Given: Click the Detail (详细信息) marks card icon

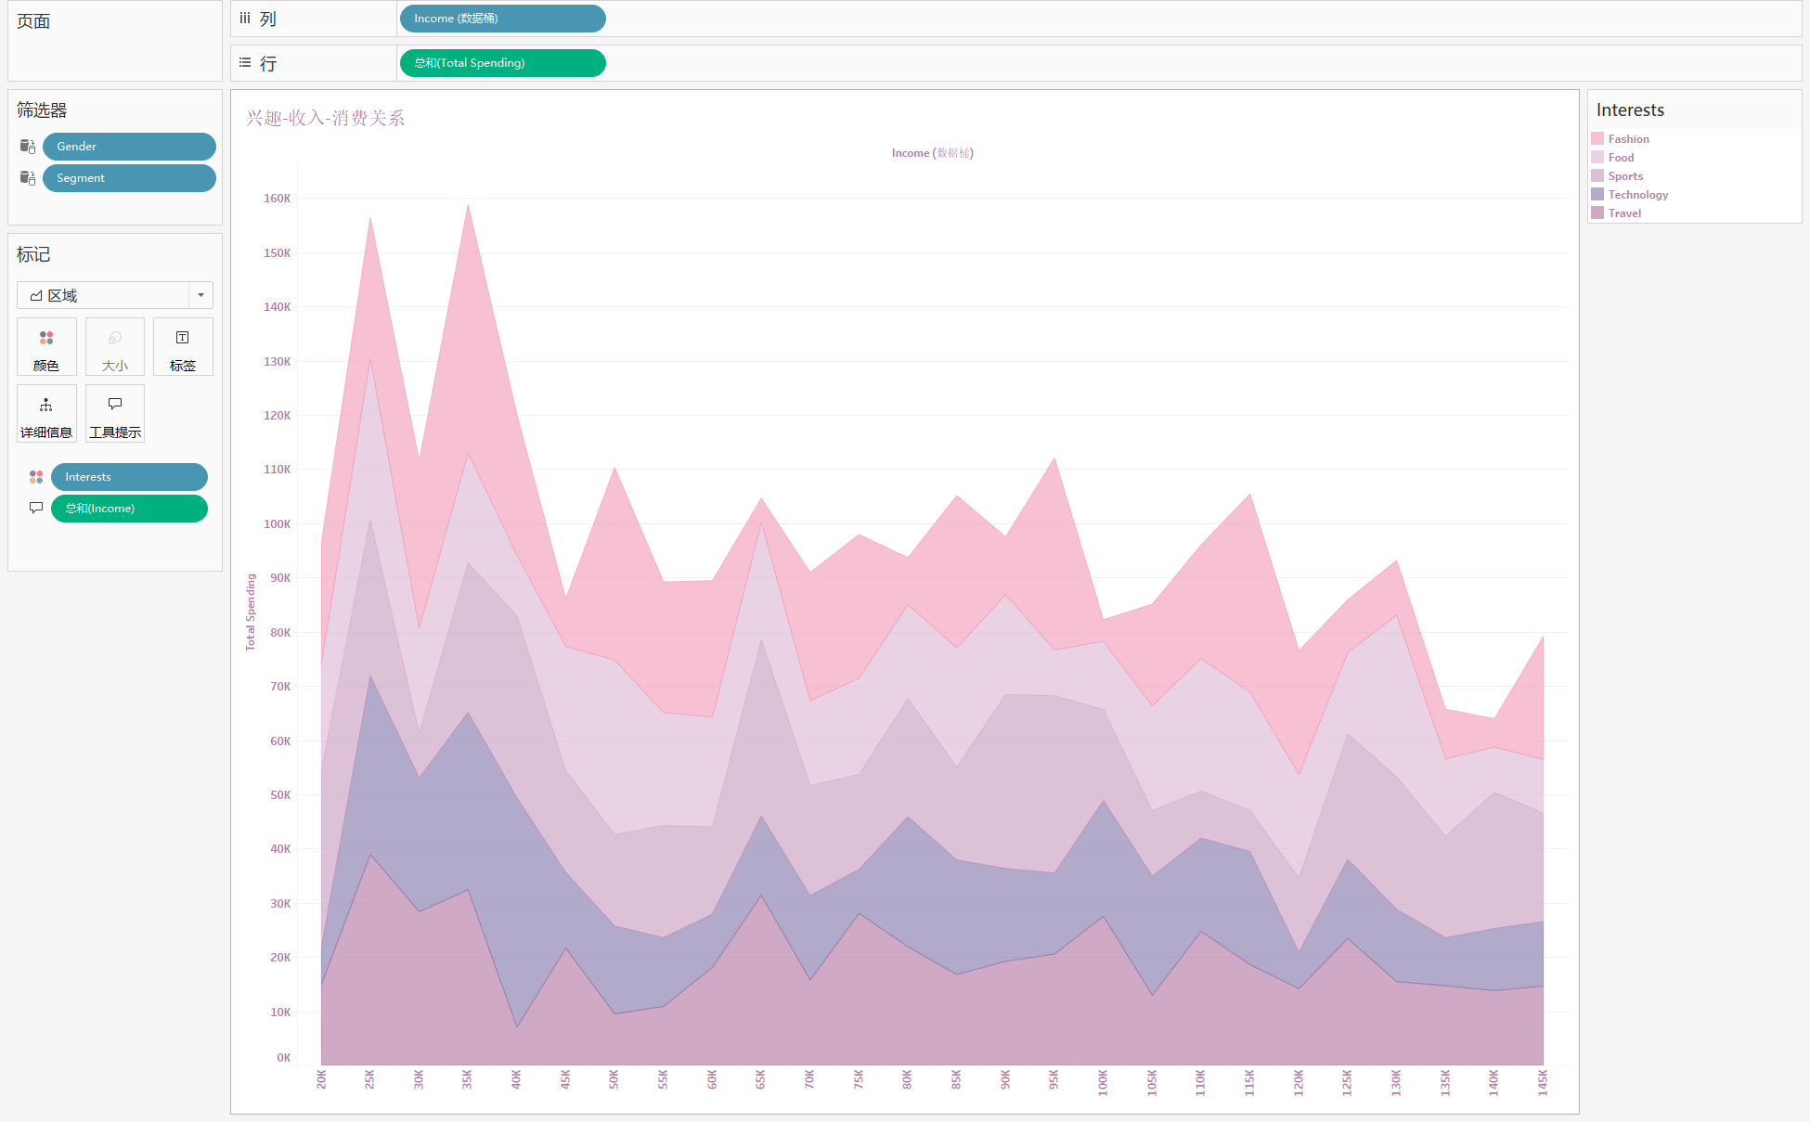Looking at the screenshot, I should (x=46, y=413).
